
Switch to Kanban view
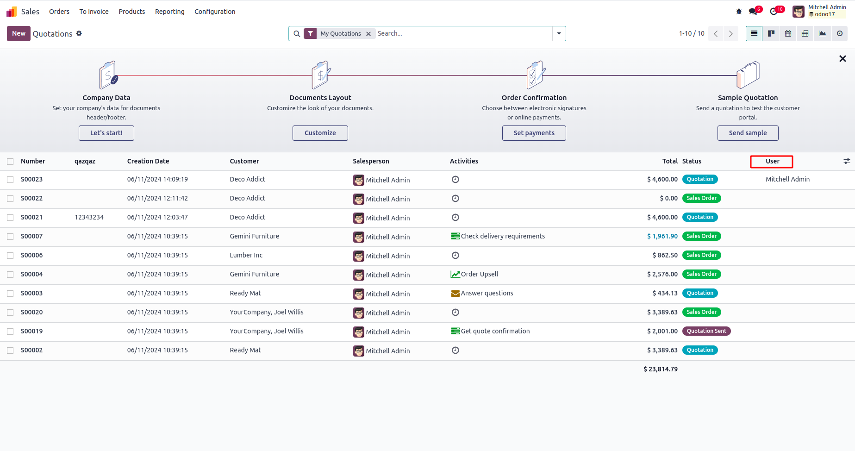pyautogui.click(x=771, y=33)
